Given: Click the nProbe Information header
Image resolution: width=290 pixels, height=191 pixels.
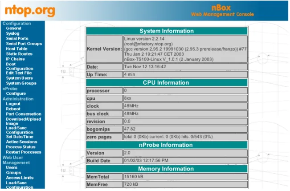Looking at the screenshot, I should pos(167,145).
